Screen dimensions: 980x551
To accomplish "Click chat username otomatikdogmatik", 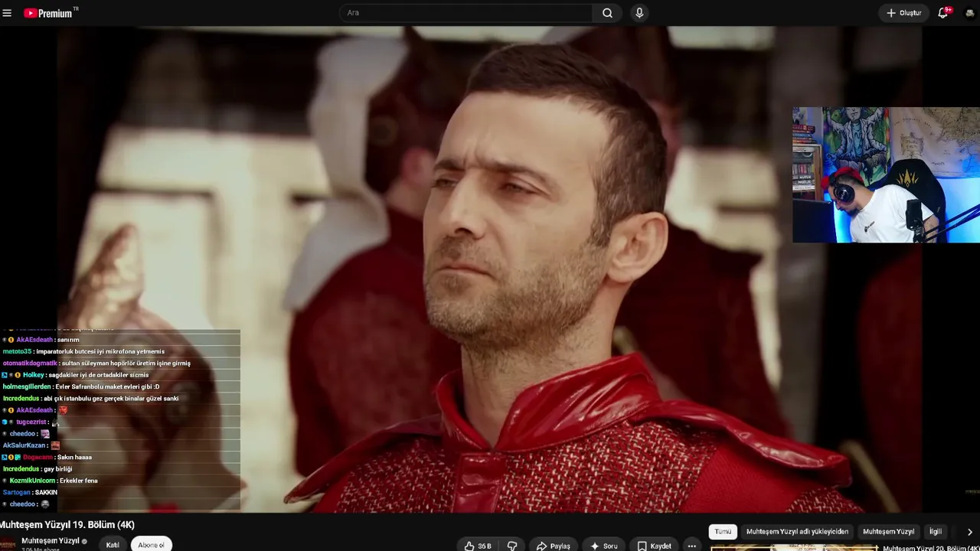I will (x=30, y=363).
